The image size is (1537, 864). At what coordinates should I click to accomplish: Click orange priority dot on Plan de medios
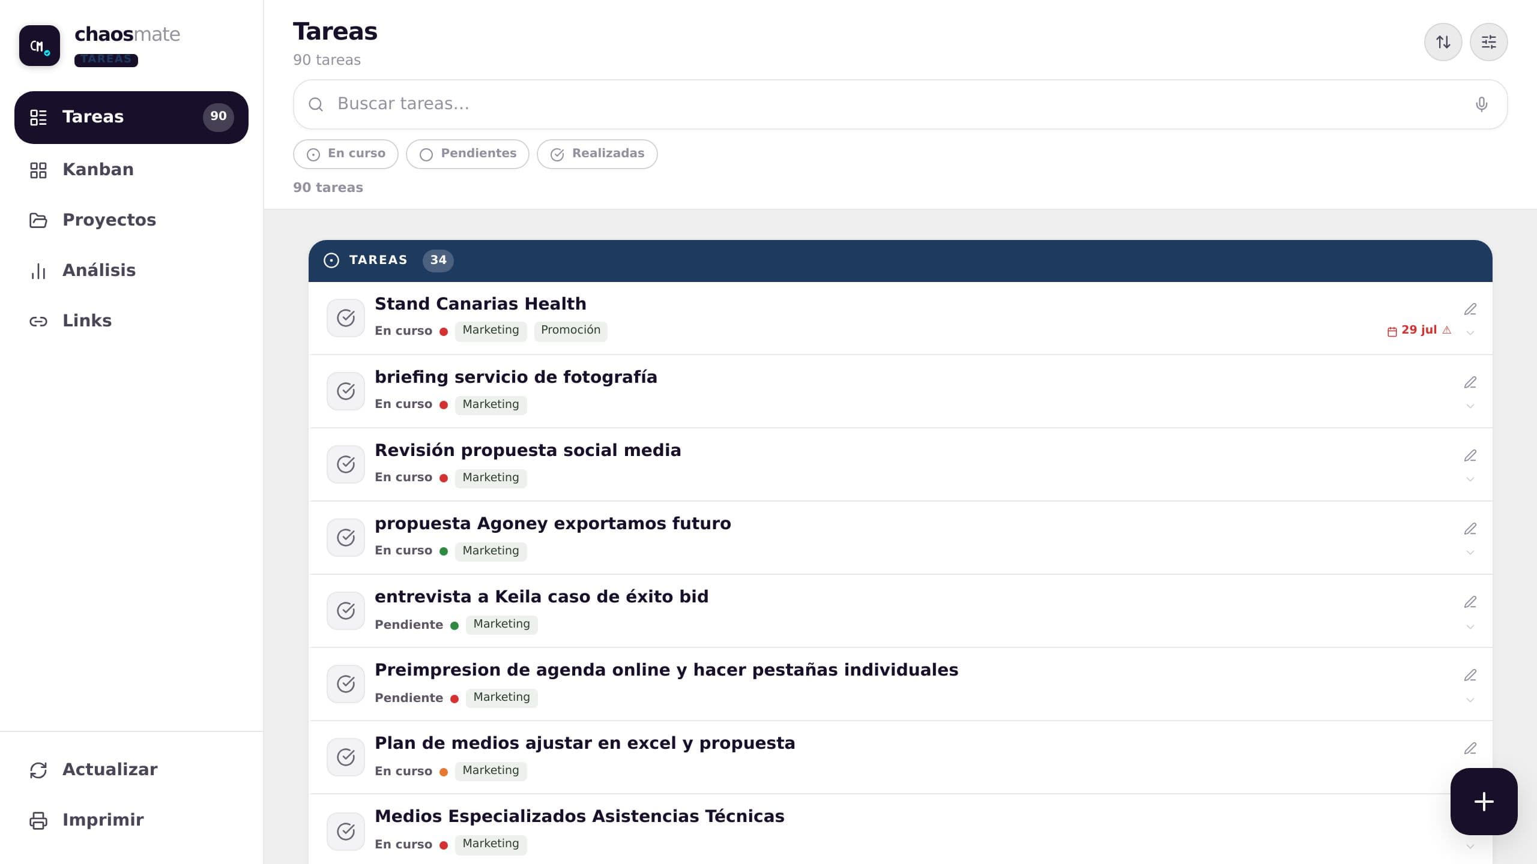click(x=444, y=772)
